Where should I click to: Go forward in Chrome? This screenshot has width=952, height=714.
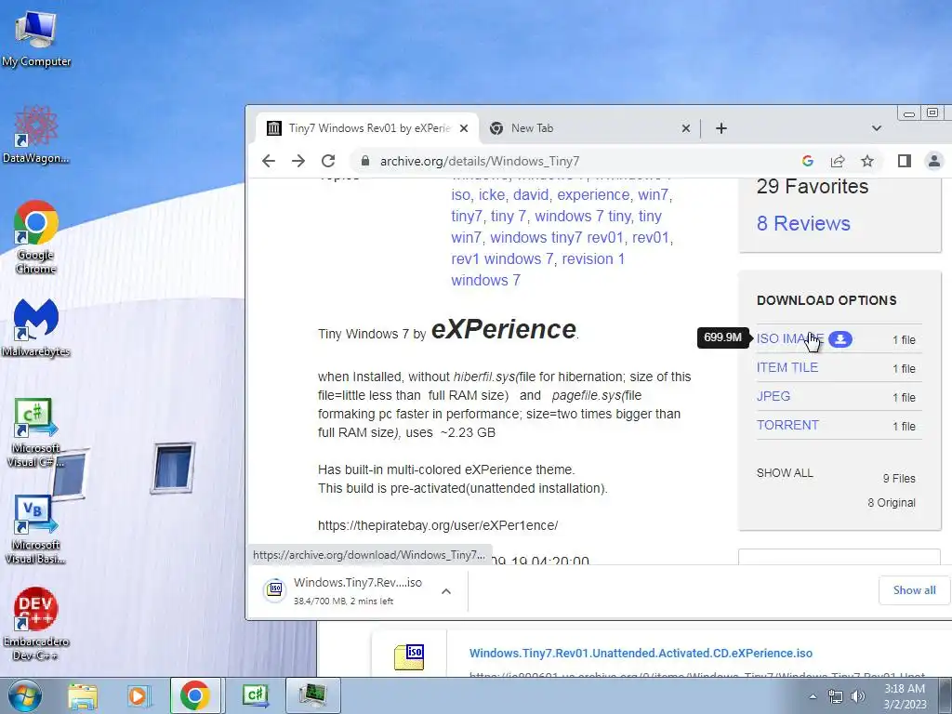coord(298,161)
